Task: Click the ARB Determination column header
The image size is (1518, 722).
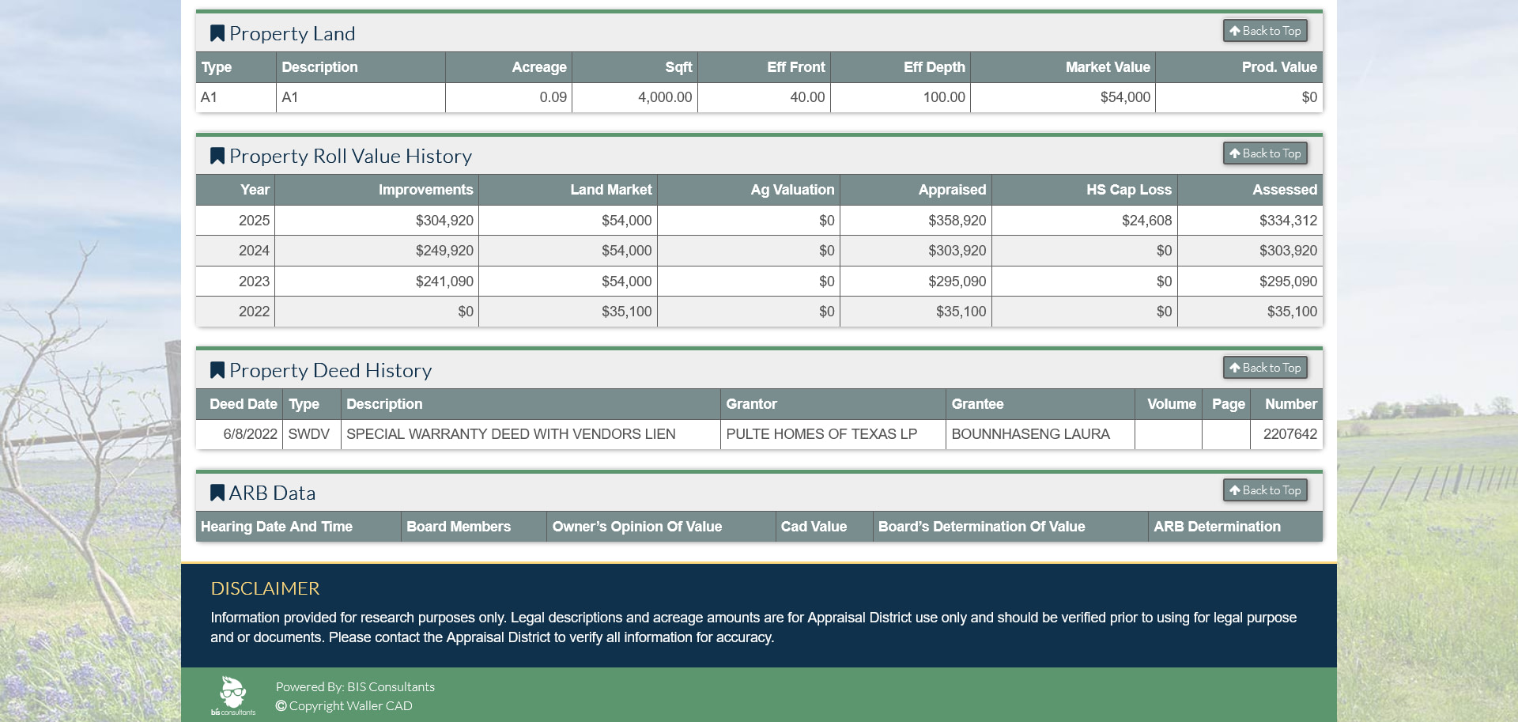Action: point(1236,527)
